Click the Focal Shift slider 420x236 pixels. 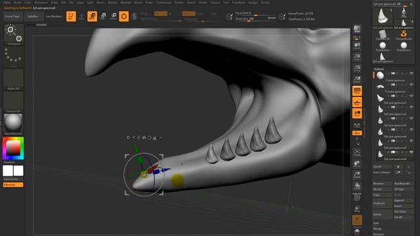pos(255,13)
